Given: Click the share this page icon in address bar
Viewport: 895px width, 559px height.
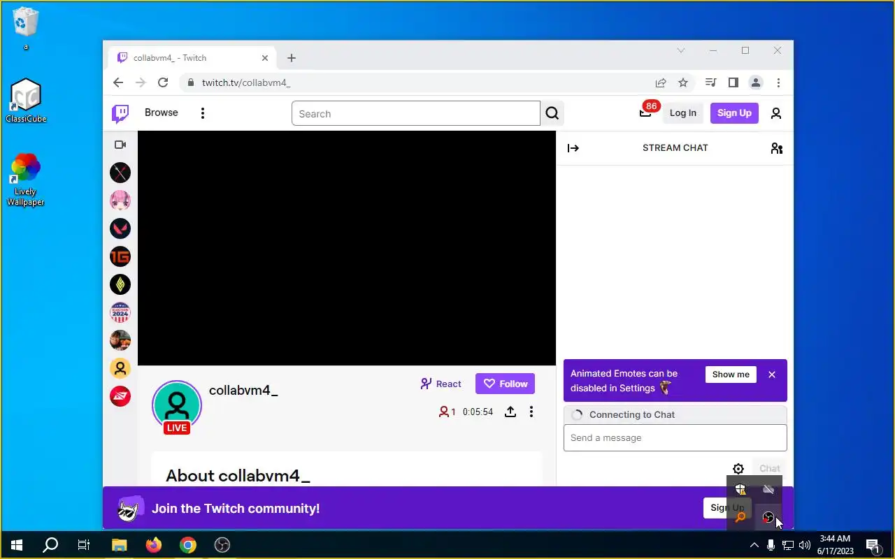Looking at the screenshot, I should 661,82.
